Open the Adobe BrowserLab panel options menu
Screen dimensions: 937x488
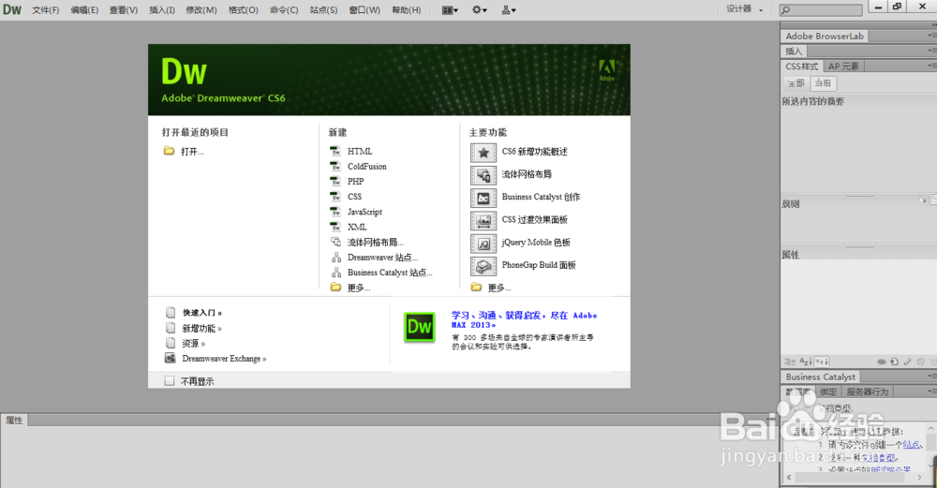[x=931, y=36]
